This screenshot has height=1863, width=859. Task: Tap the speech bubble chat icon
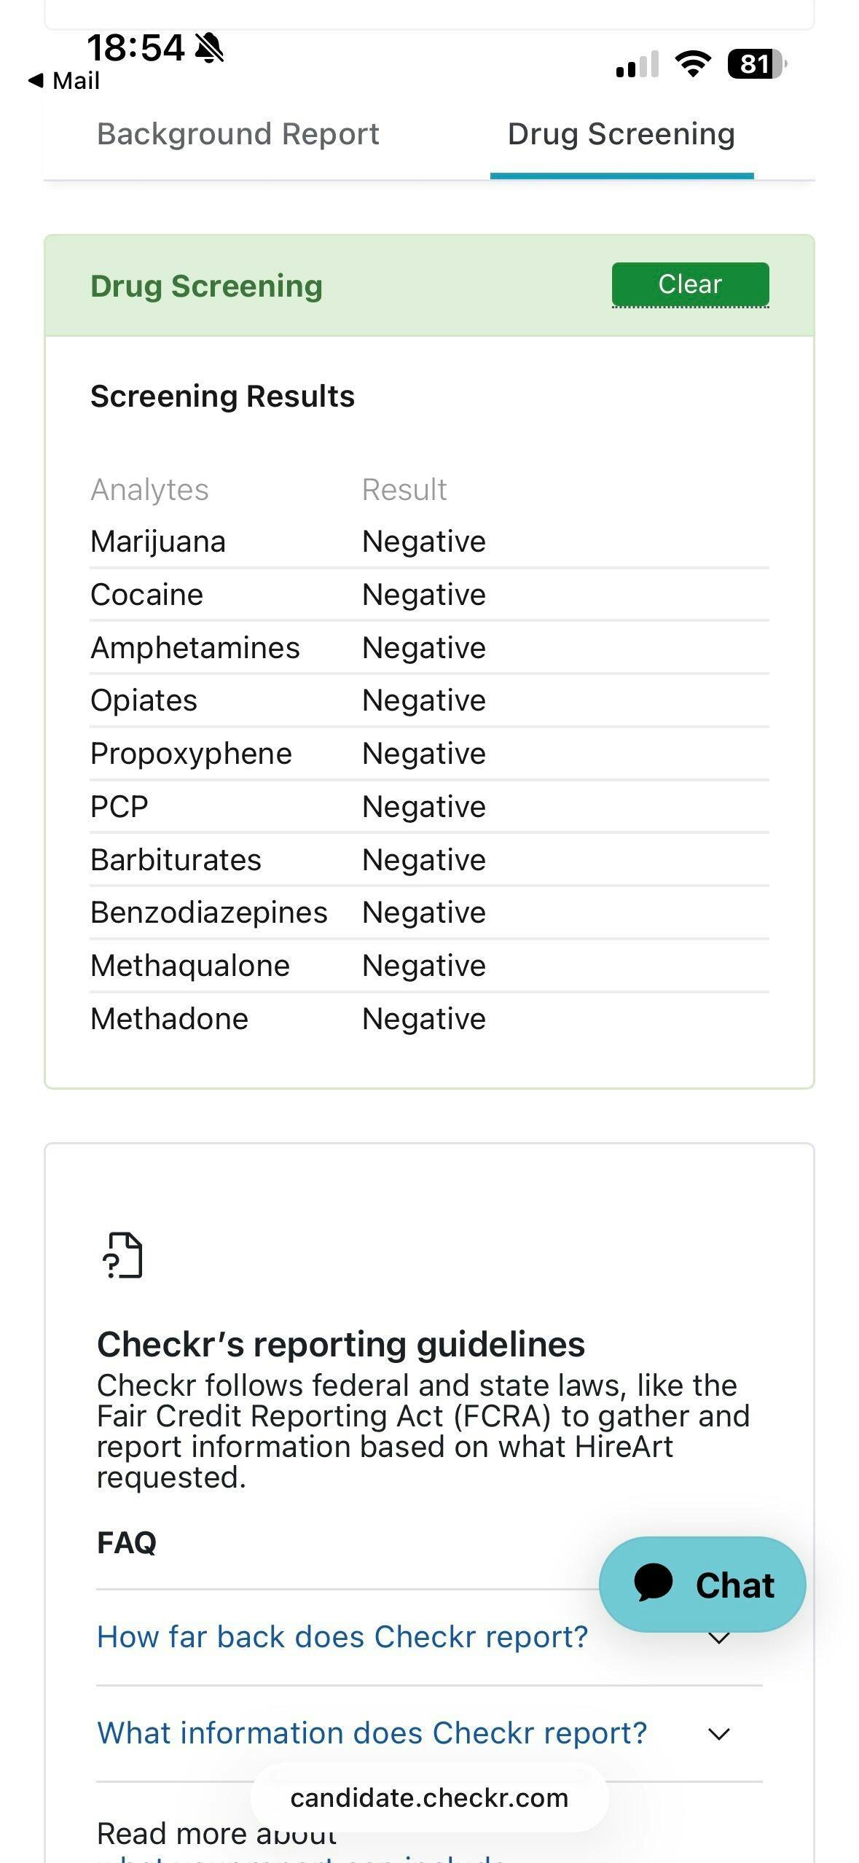pos(653,1583)
